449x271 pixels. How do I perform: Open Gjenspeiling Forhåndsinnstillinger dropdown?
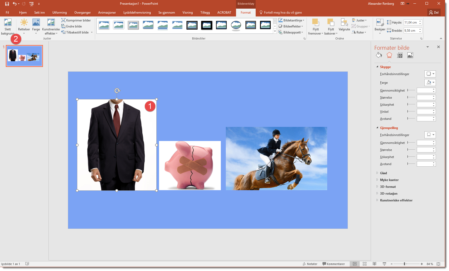[430, 135]
